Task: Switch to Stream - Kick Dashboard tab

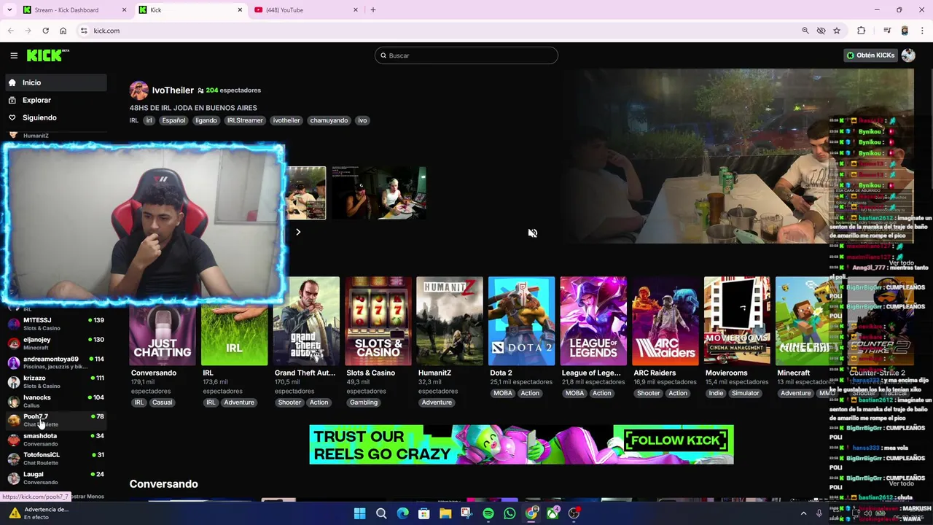Action: click(73, 9)
